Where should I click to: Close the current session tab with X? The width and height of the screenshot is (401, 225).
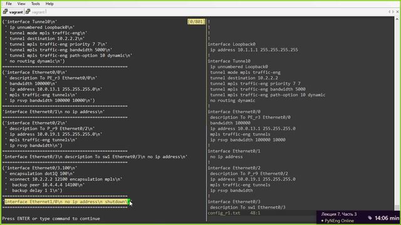pyautogui.click(x=397, y=12)
